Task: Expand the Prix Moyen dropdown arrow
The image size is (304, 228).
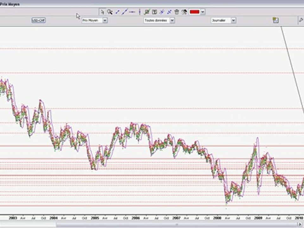Action: tap(105, 20)
